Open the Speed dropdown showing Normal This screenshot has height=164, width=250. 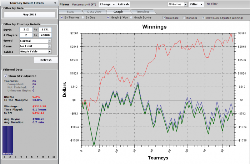[x=50, y=41]
